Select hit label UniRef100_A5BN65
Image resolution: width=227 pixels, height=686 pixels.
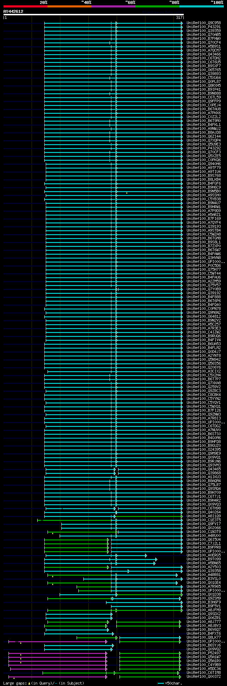[x=204, y=563]
